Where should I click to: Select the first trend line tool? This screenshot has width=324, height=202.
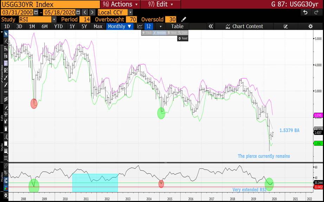click(x=6, y=78)
